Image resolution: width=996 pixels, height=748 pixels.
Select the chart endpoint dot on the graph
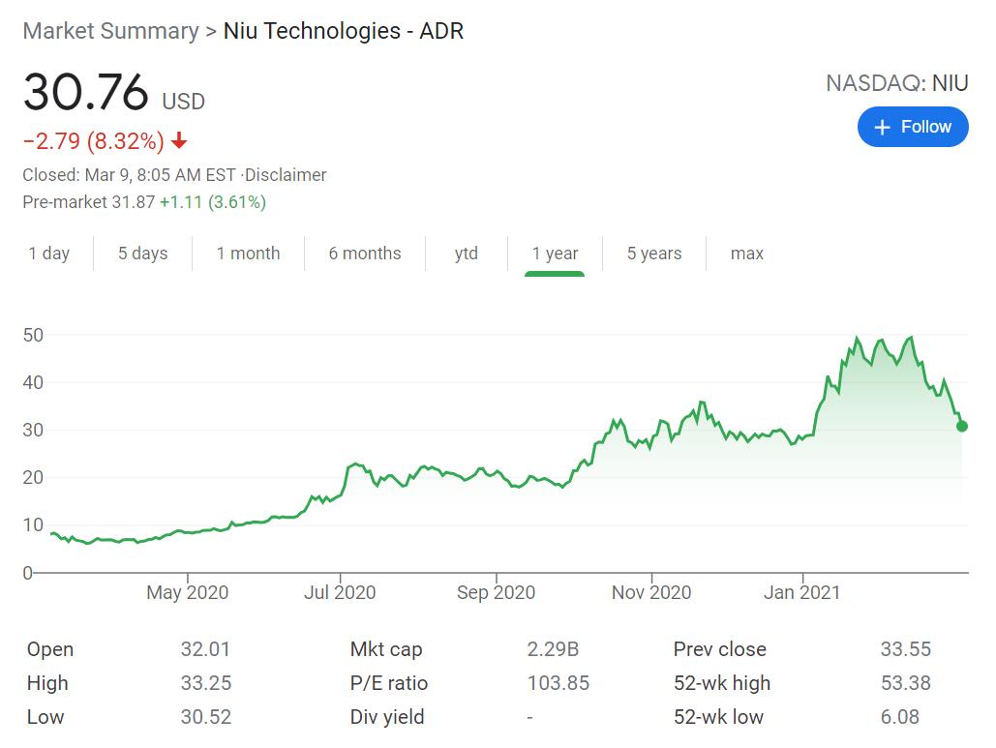click(x=960, y=425)
